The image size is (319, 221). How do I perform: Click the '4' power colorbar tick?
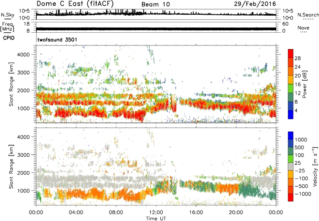click(x=296, y=110)
